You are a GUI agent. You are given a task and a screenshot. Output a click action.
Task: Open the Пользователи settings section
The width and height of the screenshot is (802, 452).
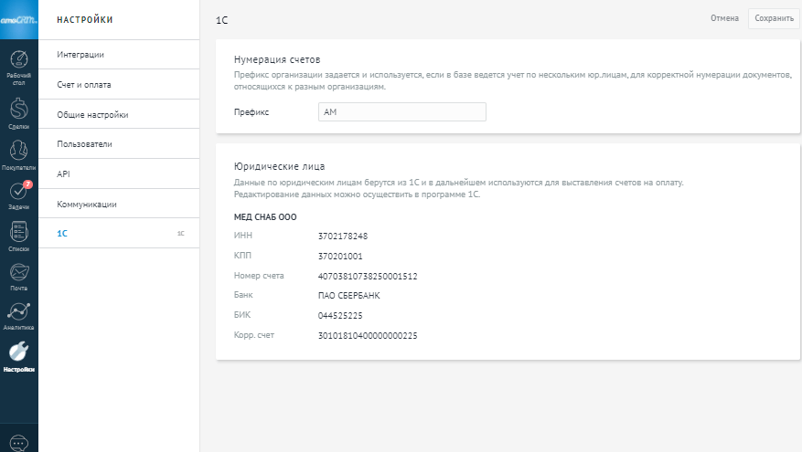point(85,144)
